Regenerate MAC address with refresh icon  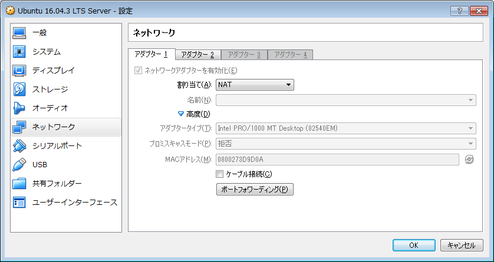coord(469,159)
